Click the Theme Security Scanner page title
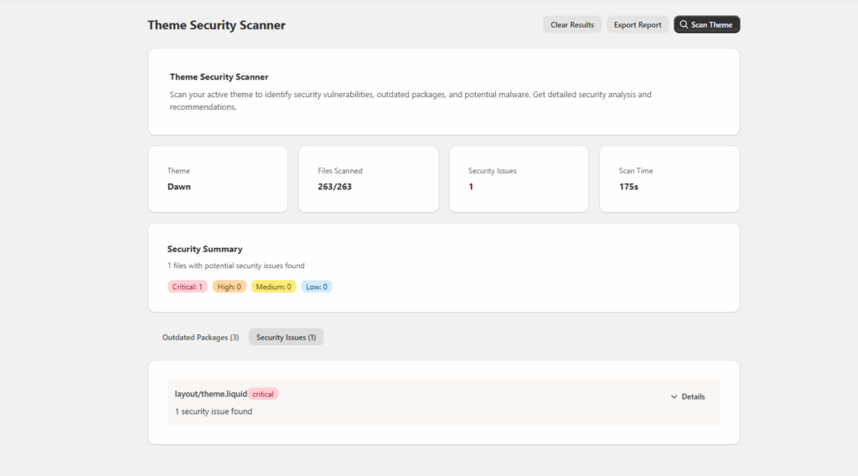The width and height of the screenshot is (858, 476). 217,25
